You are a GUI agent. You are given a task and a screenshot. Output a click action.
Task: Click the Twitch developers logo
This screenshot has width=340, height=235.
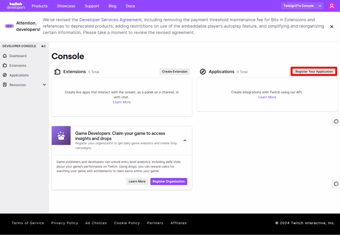(x=15, y=6)
